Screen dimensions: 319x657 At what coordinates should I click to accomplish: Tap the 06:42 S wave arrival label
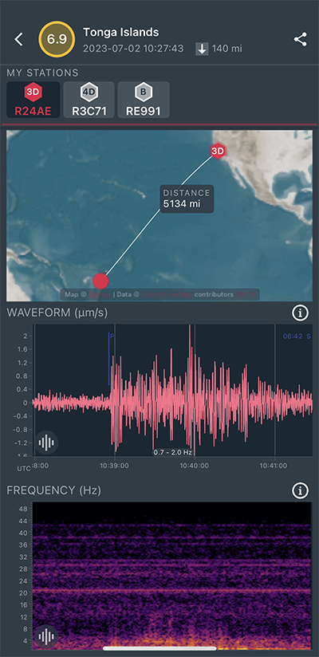click(297, 336)
